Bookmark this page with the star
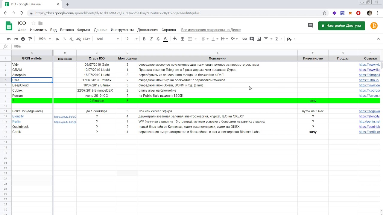This screenshot has width=383, height=215. [324, 13]
